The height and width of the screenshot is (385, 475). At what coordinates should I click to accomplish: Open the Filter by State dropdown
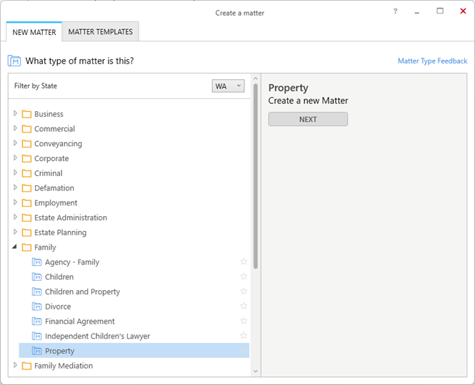[x=228, y=86]
